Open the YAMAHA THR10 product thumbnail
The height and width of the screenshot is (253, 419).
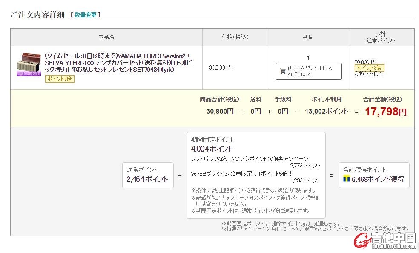click(29, 65)
